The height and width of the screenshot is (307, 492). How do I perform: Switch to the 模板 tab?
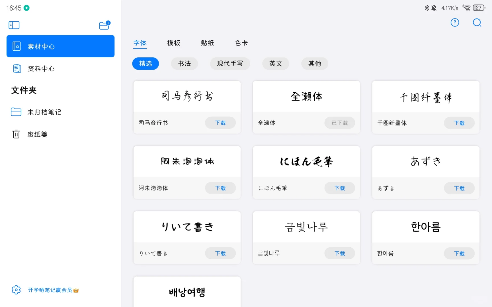(x=174, y=43)
